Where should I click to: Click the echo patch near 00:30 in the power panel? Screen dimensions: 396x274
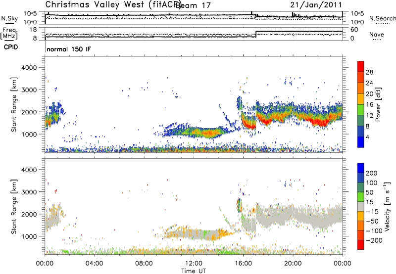pos(53,116)
